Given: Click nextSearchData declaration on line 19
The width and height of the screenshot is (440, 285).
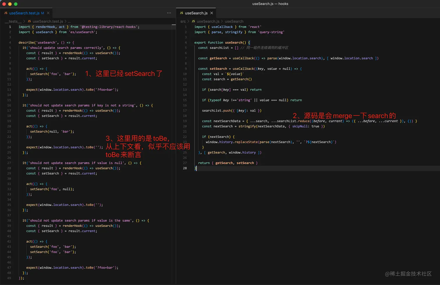Looking at the screenshot, I should tap(310, 121).
